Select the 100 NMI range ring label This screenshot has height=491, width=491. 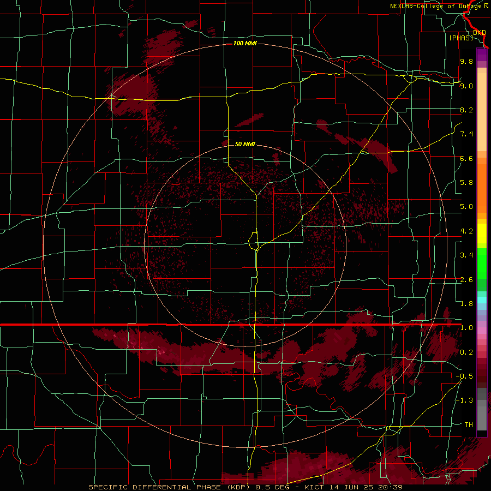point(245,43)
